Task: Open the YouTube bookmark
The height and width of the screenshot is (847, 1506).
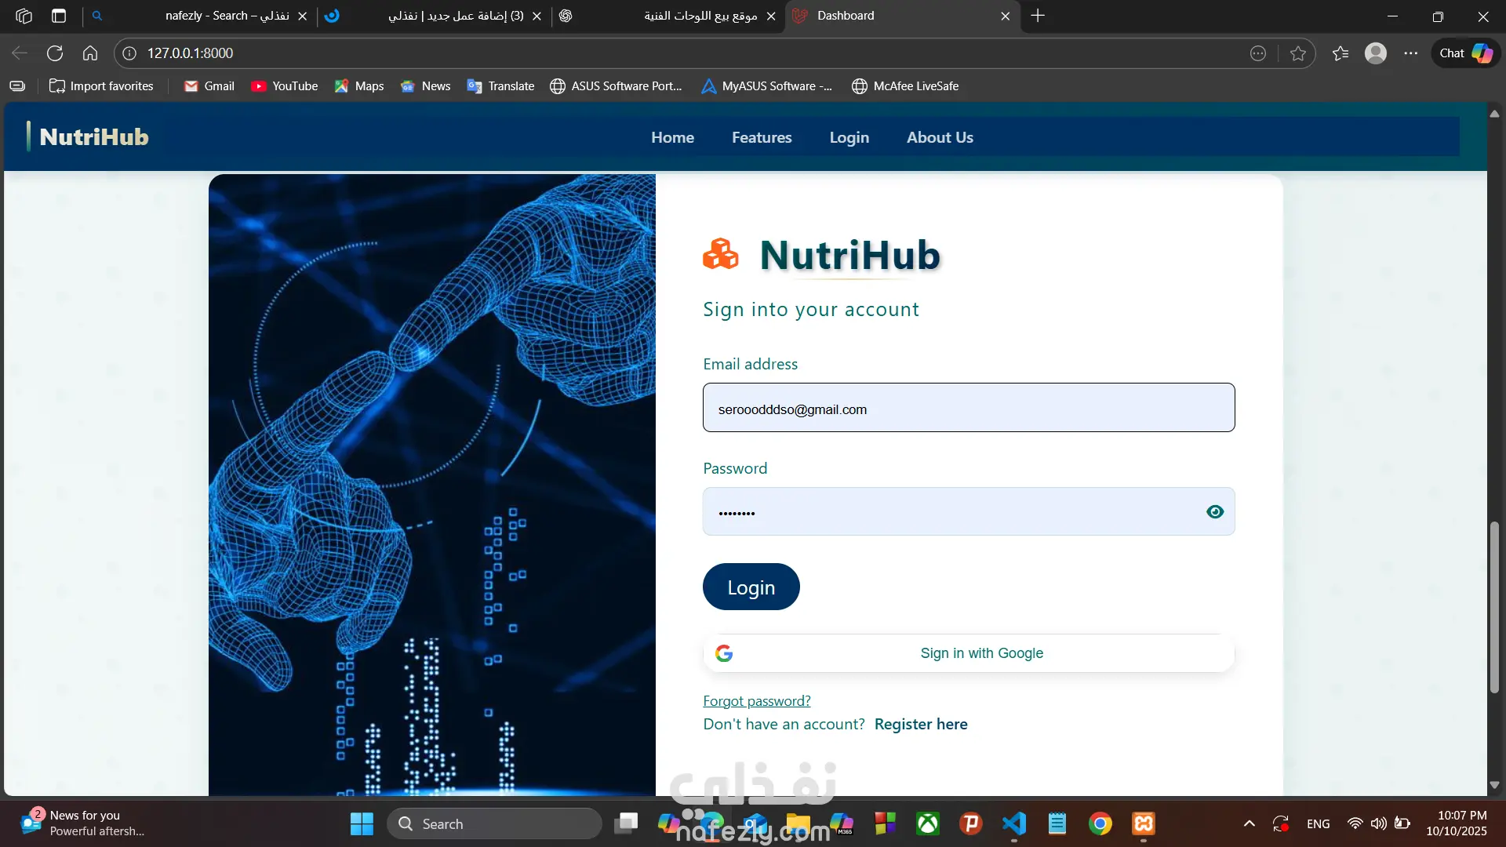Action: tap(284, 86)
